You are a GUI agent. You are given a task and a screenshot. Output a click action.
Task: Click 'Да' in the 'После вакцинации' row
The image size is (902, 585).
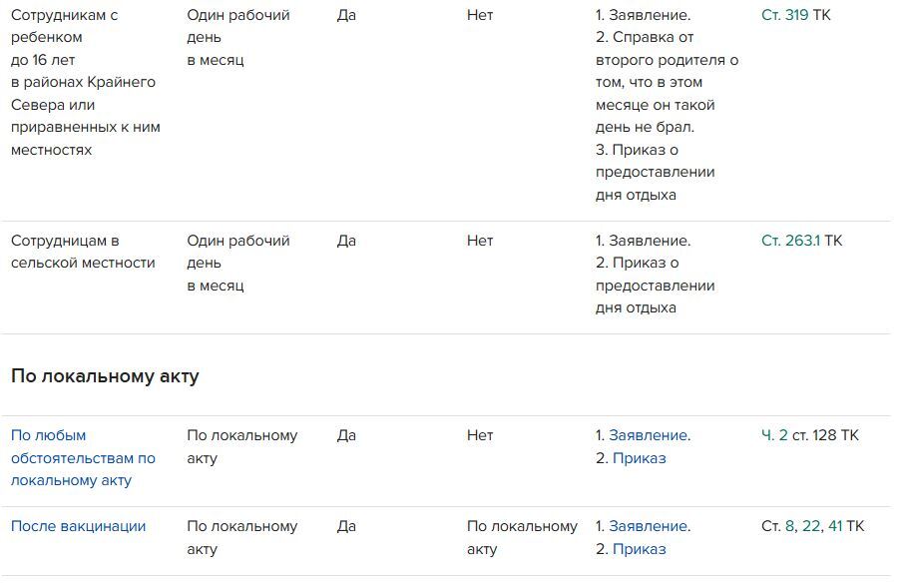coord(346,526)
